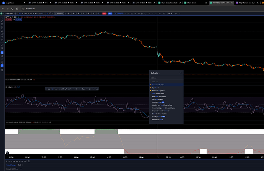Click the browser home icon
Viewport: 264px width, 171px height.
coord(17,8)
